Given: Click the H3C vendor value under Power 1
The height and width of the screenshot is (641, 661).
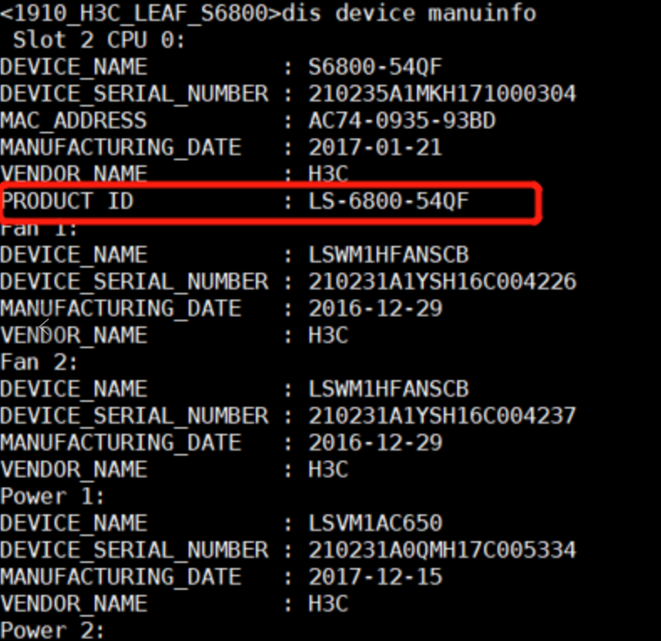Looking at the screenshot, I should (x=328, y=604).
